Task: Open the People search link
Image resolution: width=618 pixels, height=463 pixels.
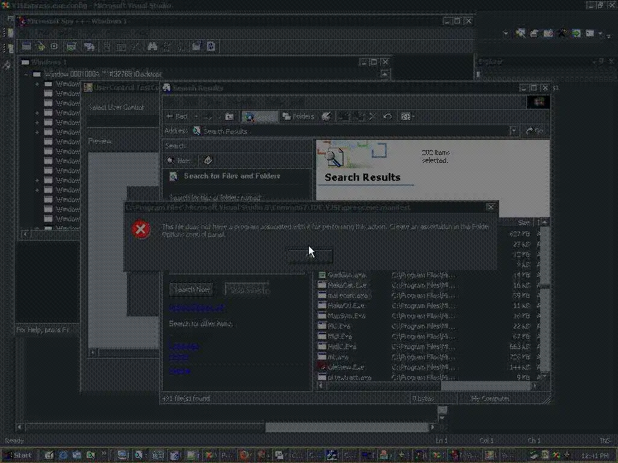Action: pyautogui.click(x=179, y=357)
